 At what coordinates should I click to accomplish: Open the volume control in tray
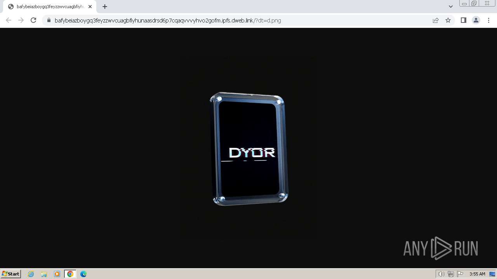[441, 274]
